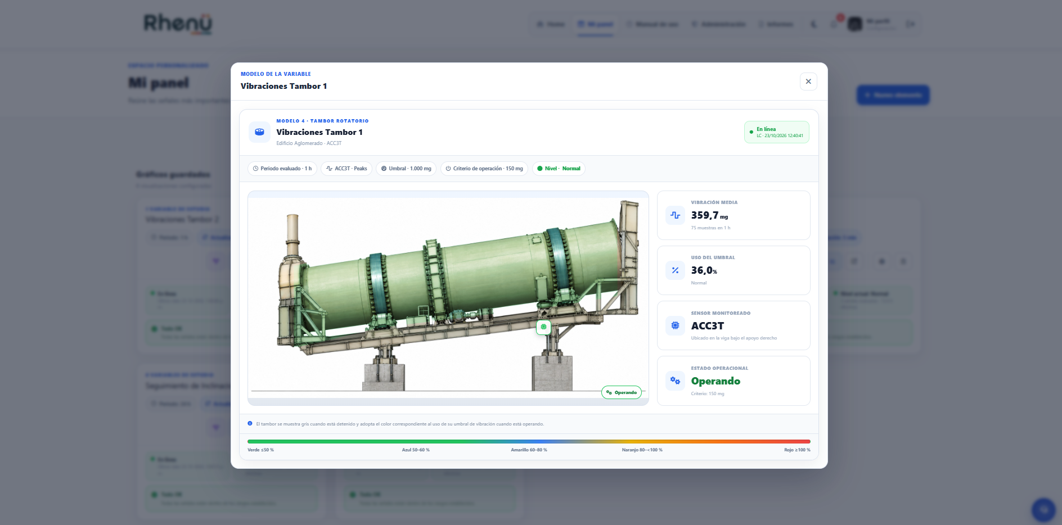
Task: Click the blue info icon beside the drum note
Action: (250, 424)
